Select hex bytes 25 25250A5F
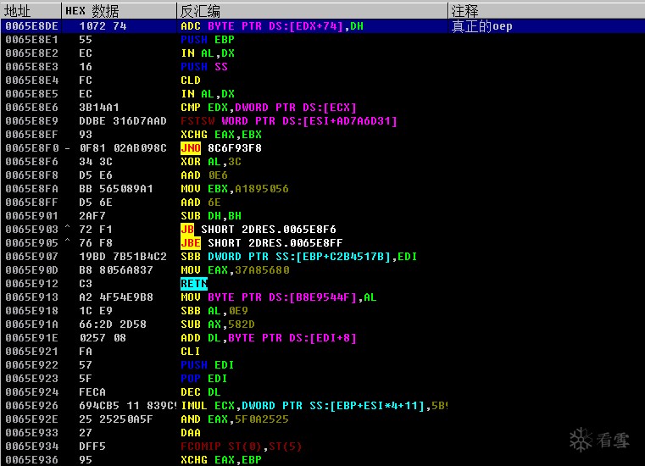This screenshot has height=466, width=645. (116, 419)
